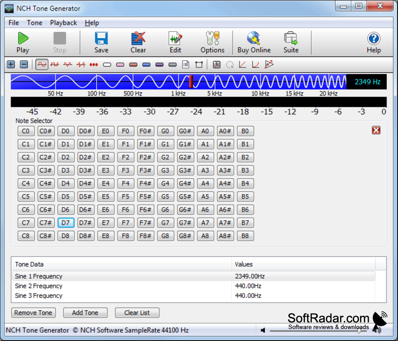Select the Sine 2 Frequency row
This screenshot has height=341, width=398.
(193, 286)
